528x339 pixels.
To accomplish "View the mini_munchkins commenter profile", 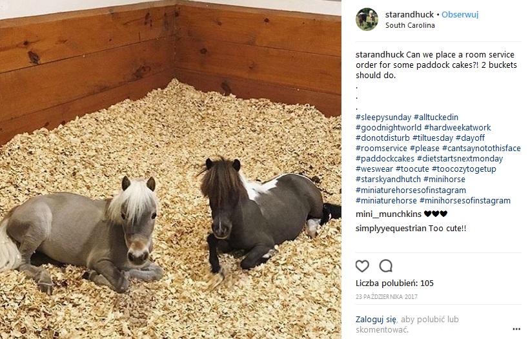I will tap(389, 214).
